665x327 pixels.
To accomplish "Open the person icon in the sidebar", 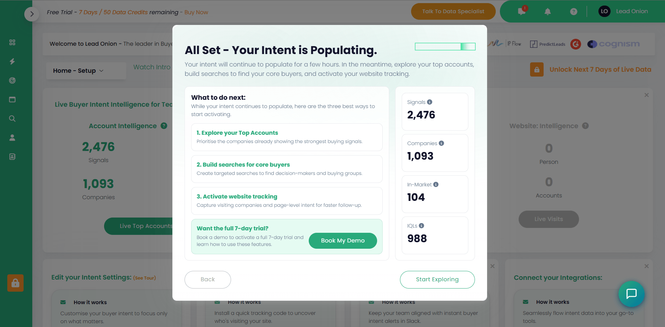I will [x=12, y=138].
